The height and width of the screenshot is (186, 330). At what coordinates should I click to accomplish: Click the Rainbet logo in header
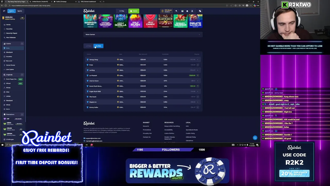pos(89,11)
